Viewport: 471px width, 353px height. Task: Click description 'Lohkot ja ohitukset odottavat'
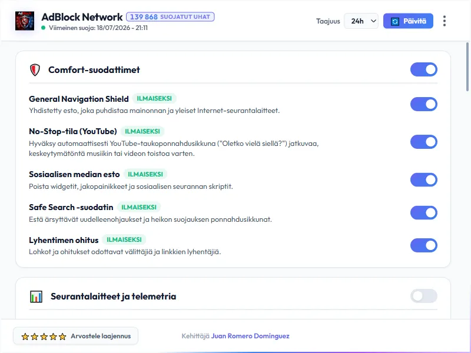[125, 252]
